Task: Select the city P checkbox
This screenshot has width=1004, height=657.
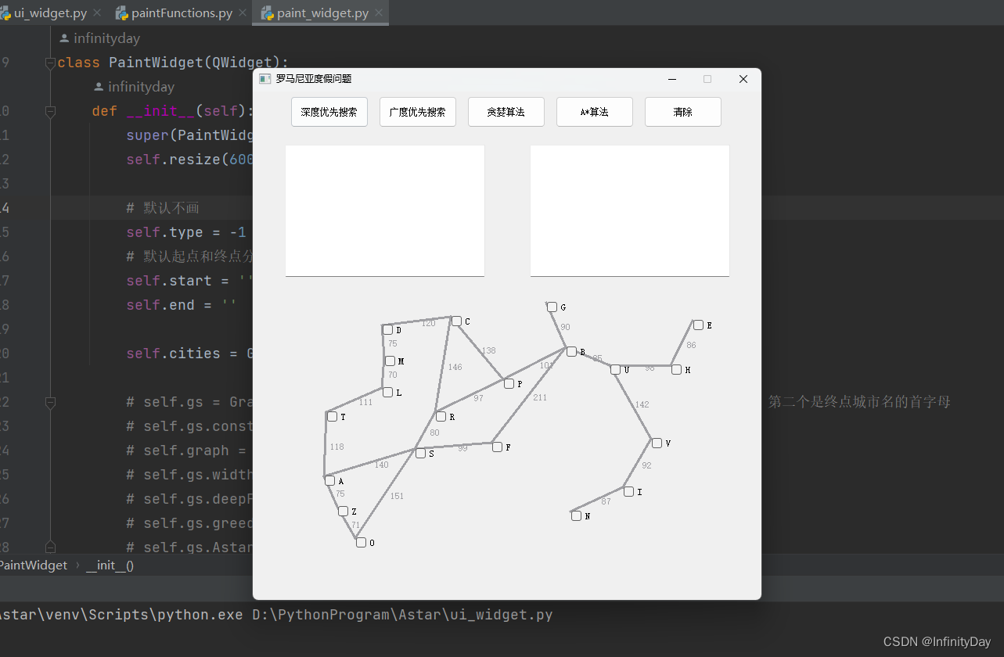Action: coord(509,384)
